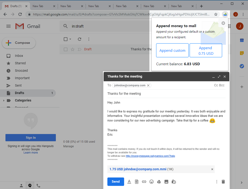Go back in browser history
248x189 pixels.
click(x=5, y=14)
